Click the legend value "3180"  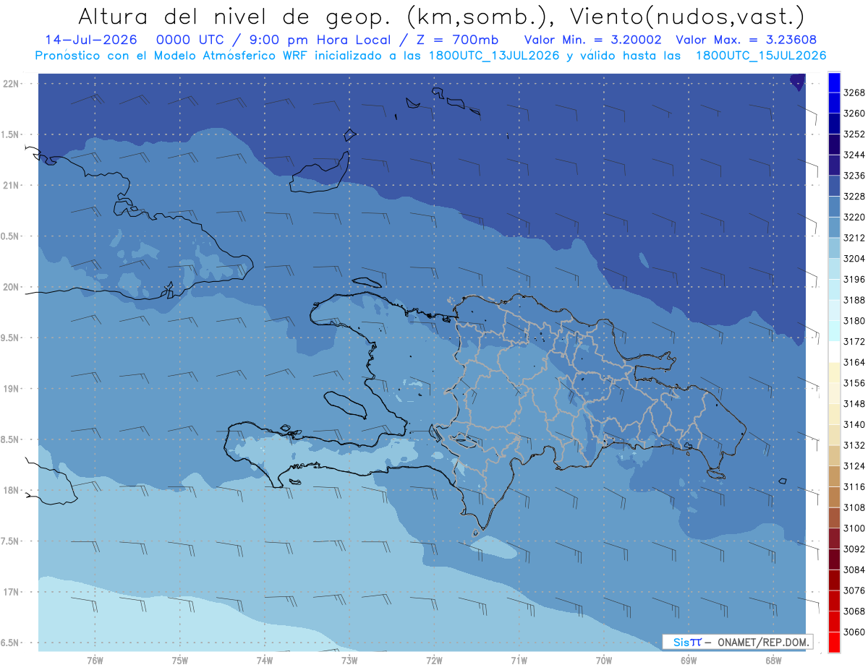tap(854, 321)
